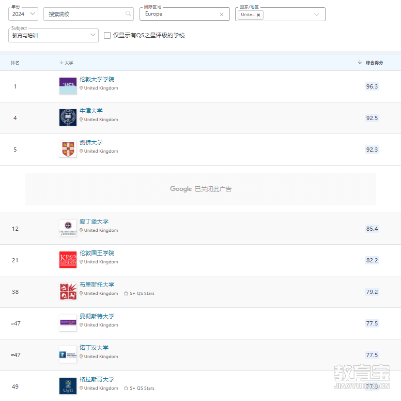Click the Nottingham university logo
Screen dimensions: 401x401
coord(68,354)
